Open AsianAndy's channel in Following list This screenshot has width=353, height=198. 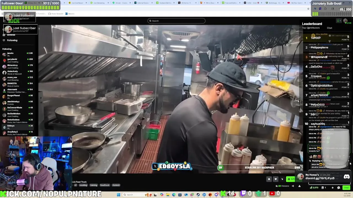point(17,72)
